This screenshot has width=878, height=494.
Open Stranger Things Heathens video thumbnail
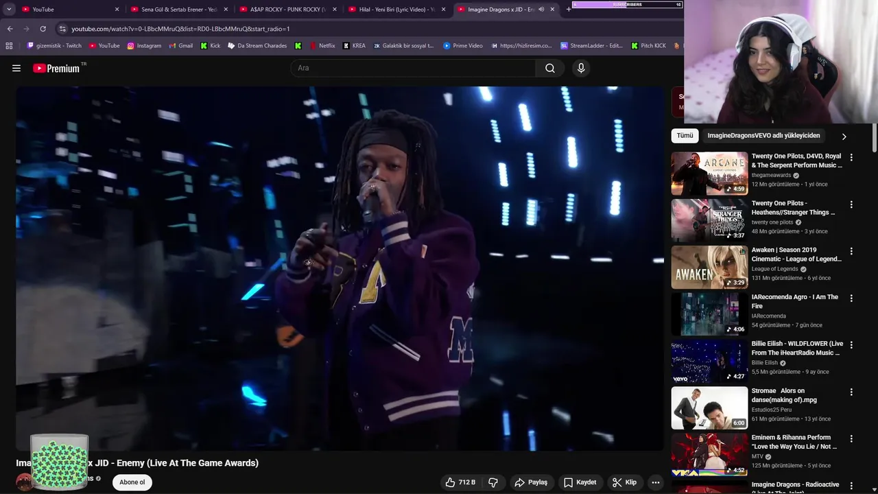709,220
